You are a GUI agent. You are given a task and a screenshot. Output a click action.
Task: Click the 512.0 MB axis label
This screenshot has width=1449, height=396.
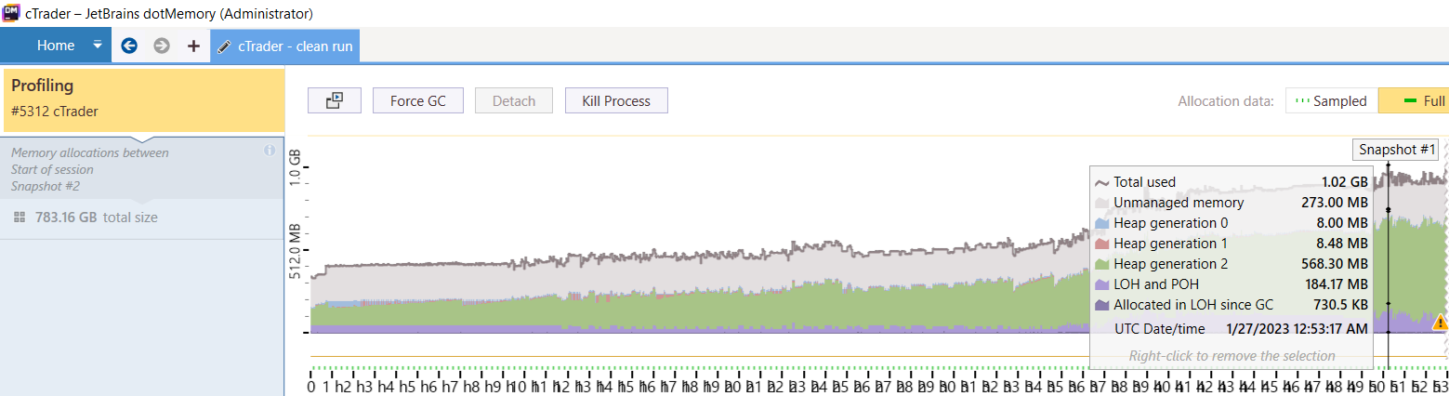(x=296, y=251)
